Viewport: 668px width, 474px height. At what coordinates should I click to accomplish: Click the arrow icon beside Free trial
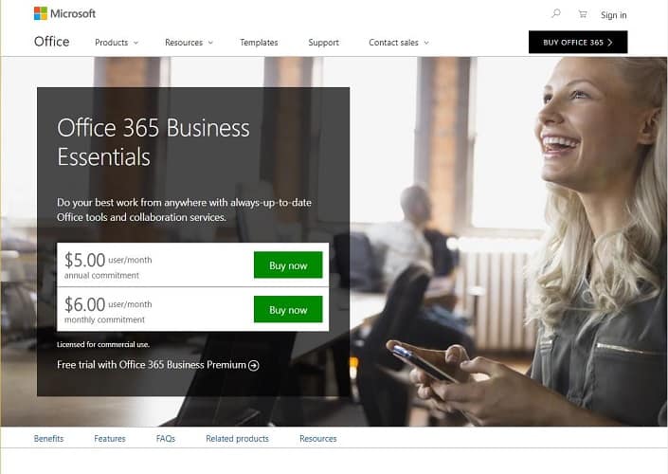[x=254, y=365]
